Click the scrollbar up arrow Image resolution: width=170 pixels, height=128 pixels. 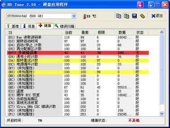(161, 33)
